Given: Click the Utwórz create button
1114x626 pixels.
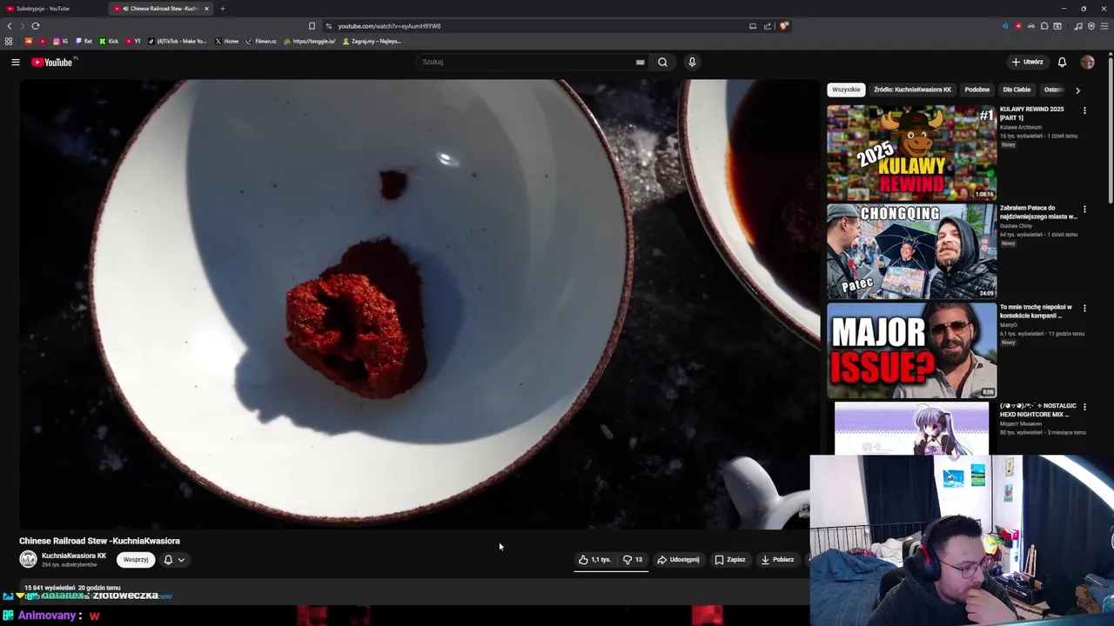Looking at the screenshot, I should tap(1027, 62).
